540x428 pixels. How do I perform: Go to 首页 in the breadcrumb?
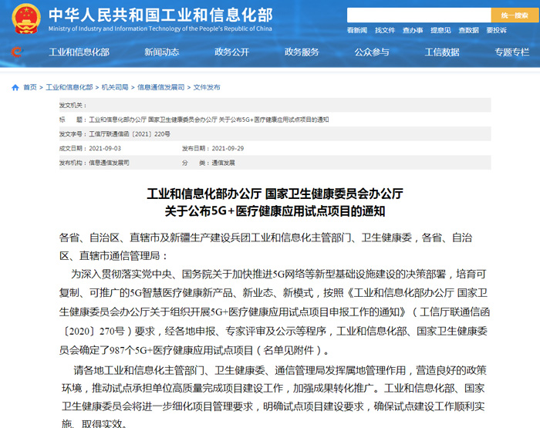(x=30, y=87)
